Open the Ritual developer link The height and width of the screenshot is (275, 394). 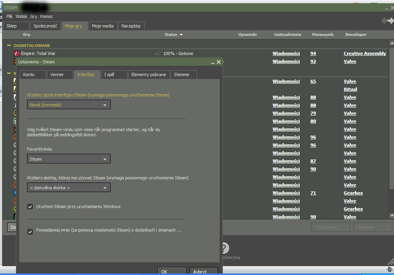pyautogui.click(x=350, y=89)
